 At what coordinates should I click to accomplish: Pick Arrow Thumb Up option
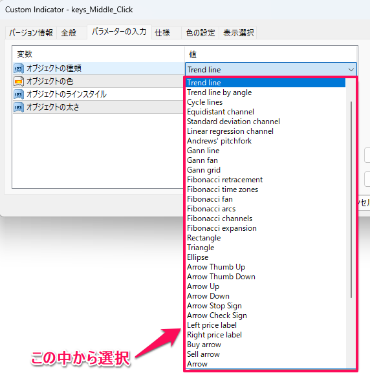[265, 267]
